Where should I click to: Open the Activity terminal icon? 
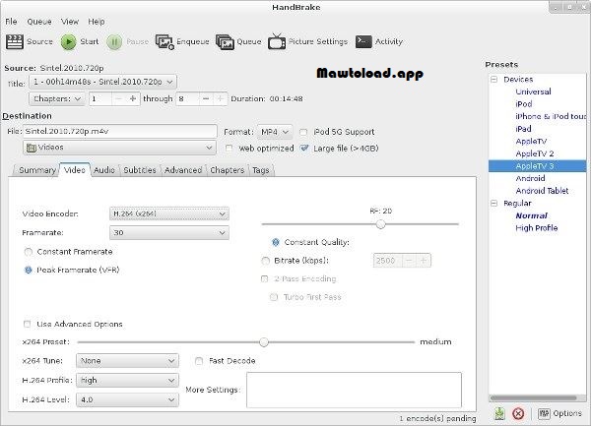point(363,41)
